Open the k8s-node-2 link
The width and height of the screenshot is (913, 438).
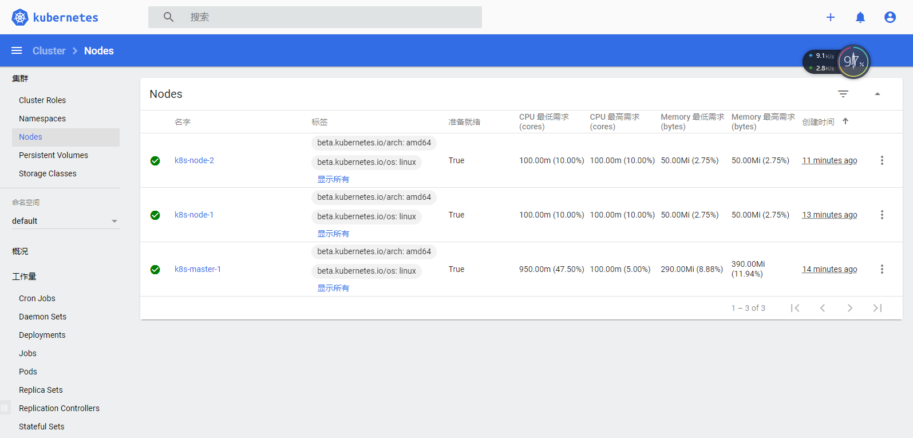point(194,160)
